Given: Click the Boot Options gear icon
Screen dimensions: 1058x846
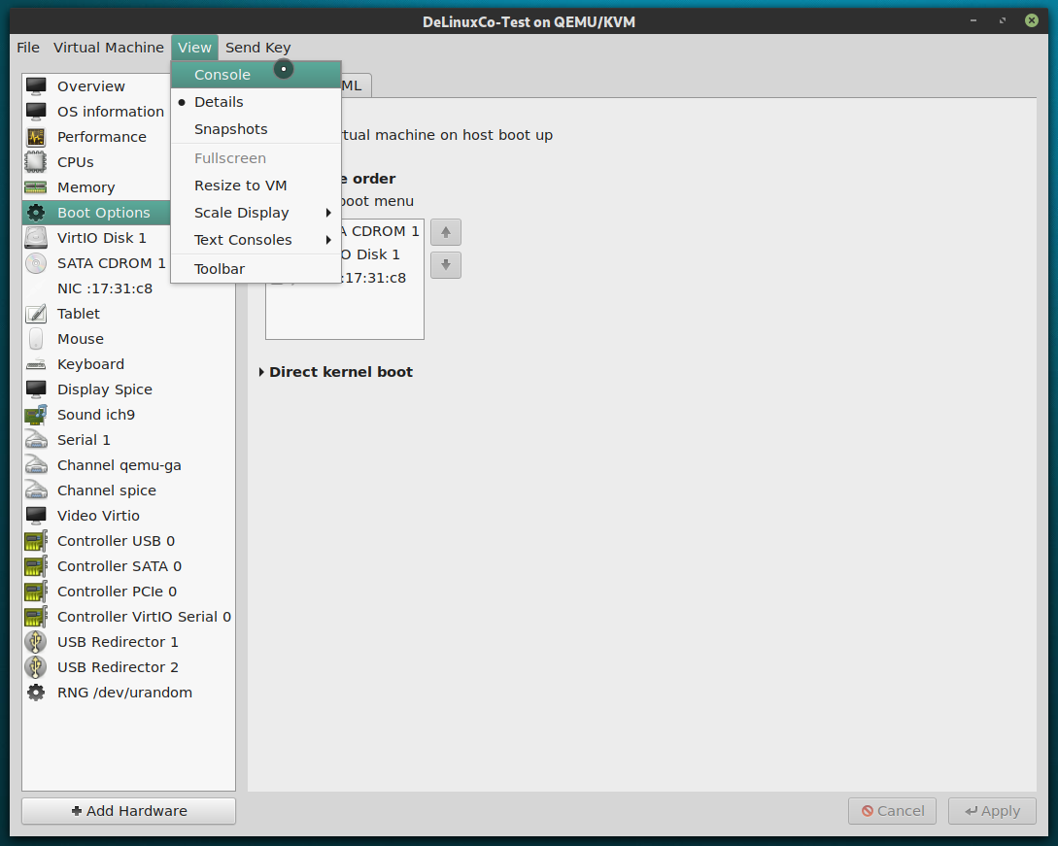Looking at the screenshot, I should [36, 213].
